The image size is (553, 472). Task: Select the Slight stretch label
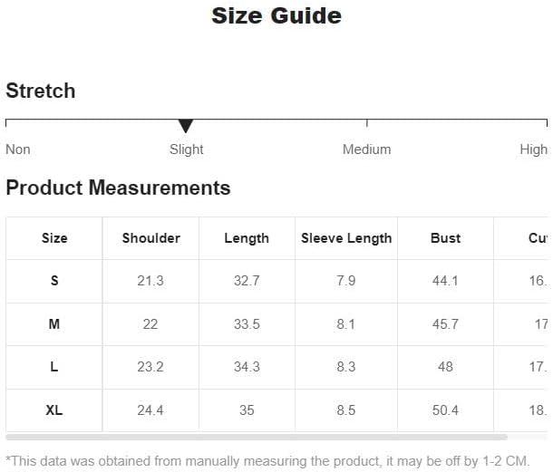pos(186,149)
